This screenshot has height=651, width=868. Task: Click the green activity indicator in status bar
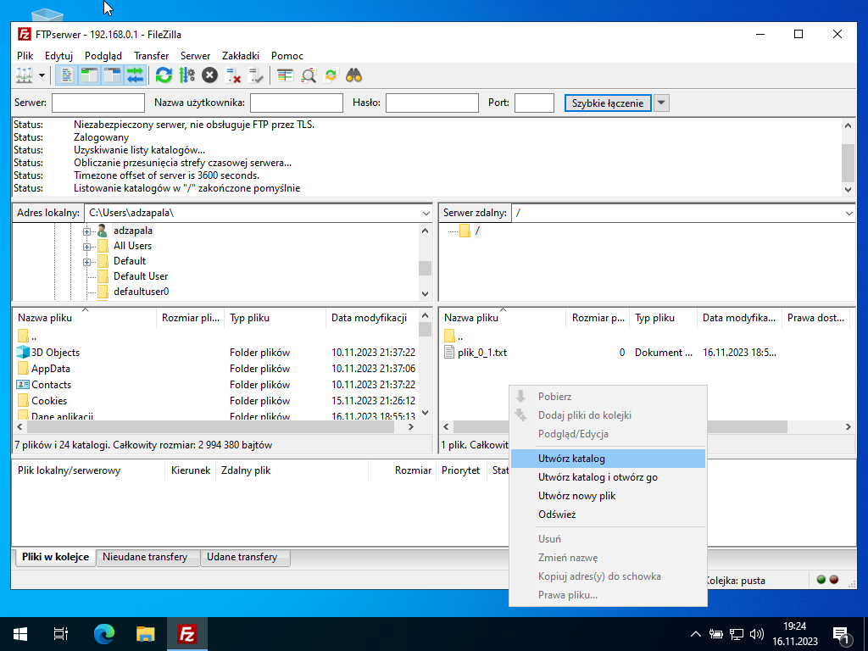(821, 580)
